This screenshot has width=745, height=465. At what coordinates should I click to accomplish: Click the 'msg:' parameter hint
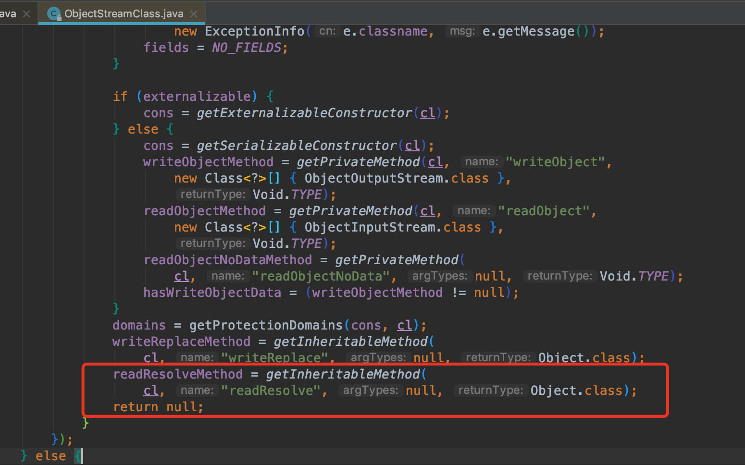tap(462, 31)
